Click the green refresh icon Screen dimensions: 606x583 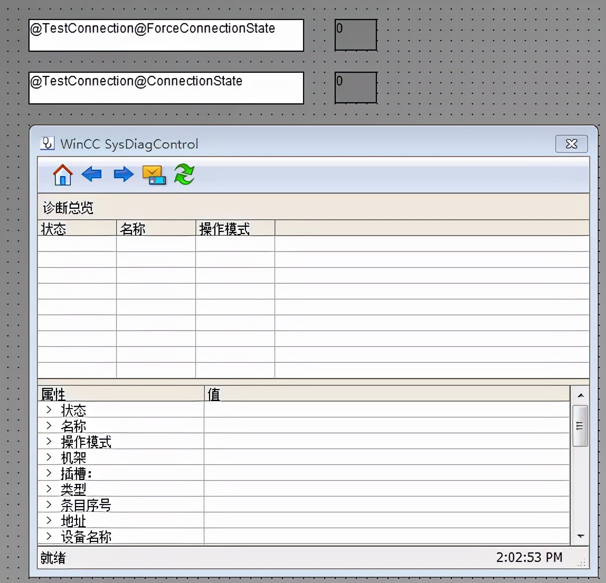[184, 174]
